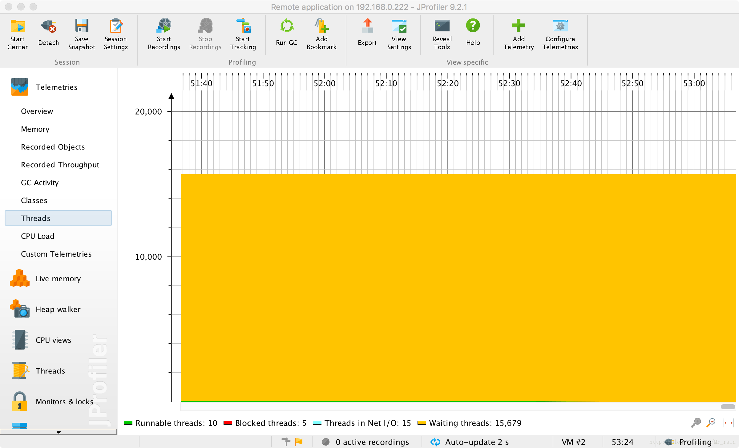This screenshot has width=739, height=448.
Task: Select GC Activity telemetry
Action: tap(40, 182)
